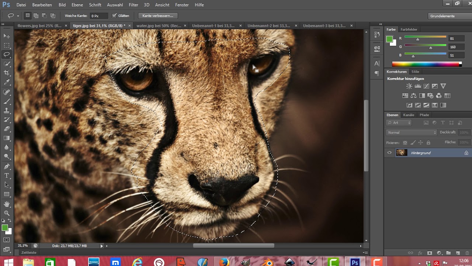
Task: Select the Lasso tool in the toolbox
Action: pos(7,55)
